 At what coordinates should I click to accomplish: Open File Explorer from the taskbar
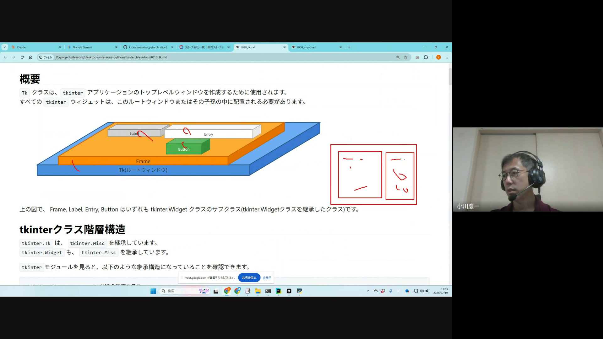point(258,291)
